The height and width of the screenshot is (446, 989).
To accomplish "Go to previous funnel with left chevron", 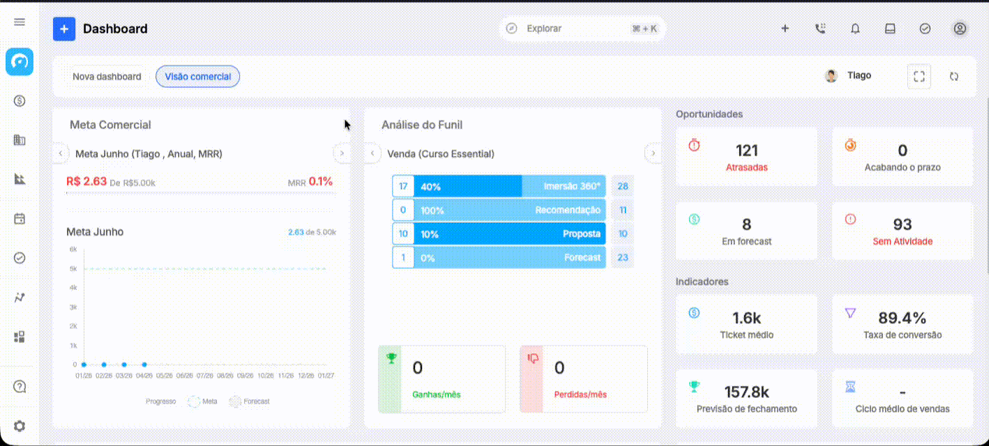I will [x=373, y=153].
